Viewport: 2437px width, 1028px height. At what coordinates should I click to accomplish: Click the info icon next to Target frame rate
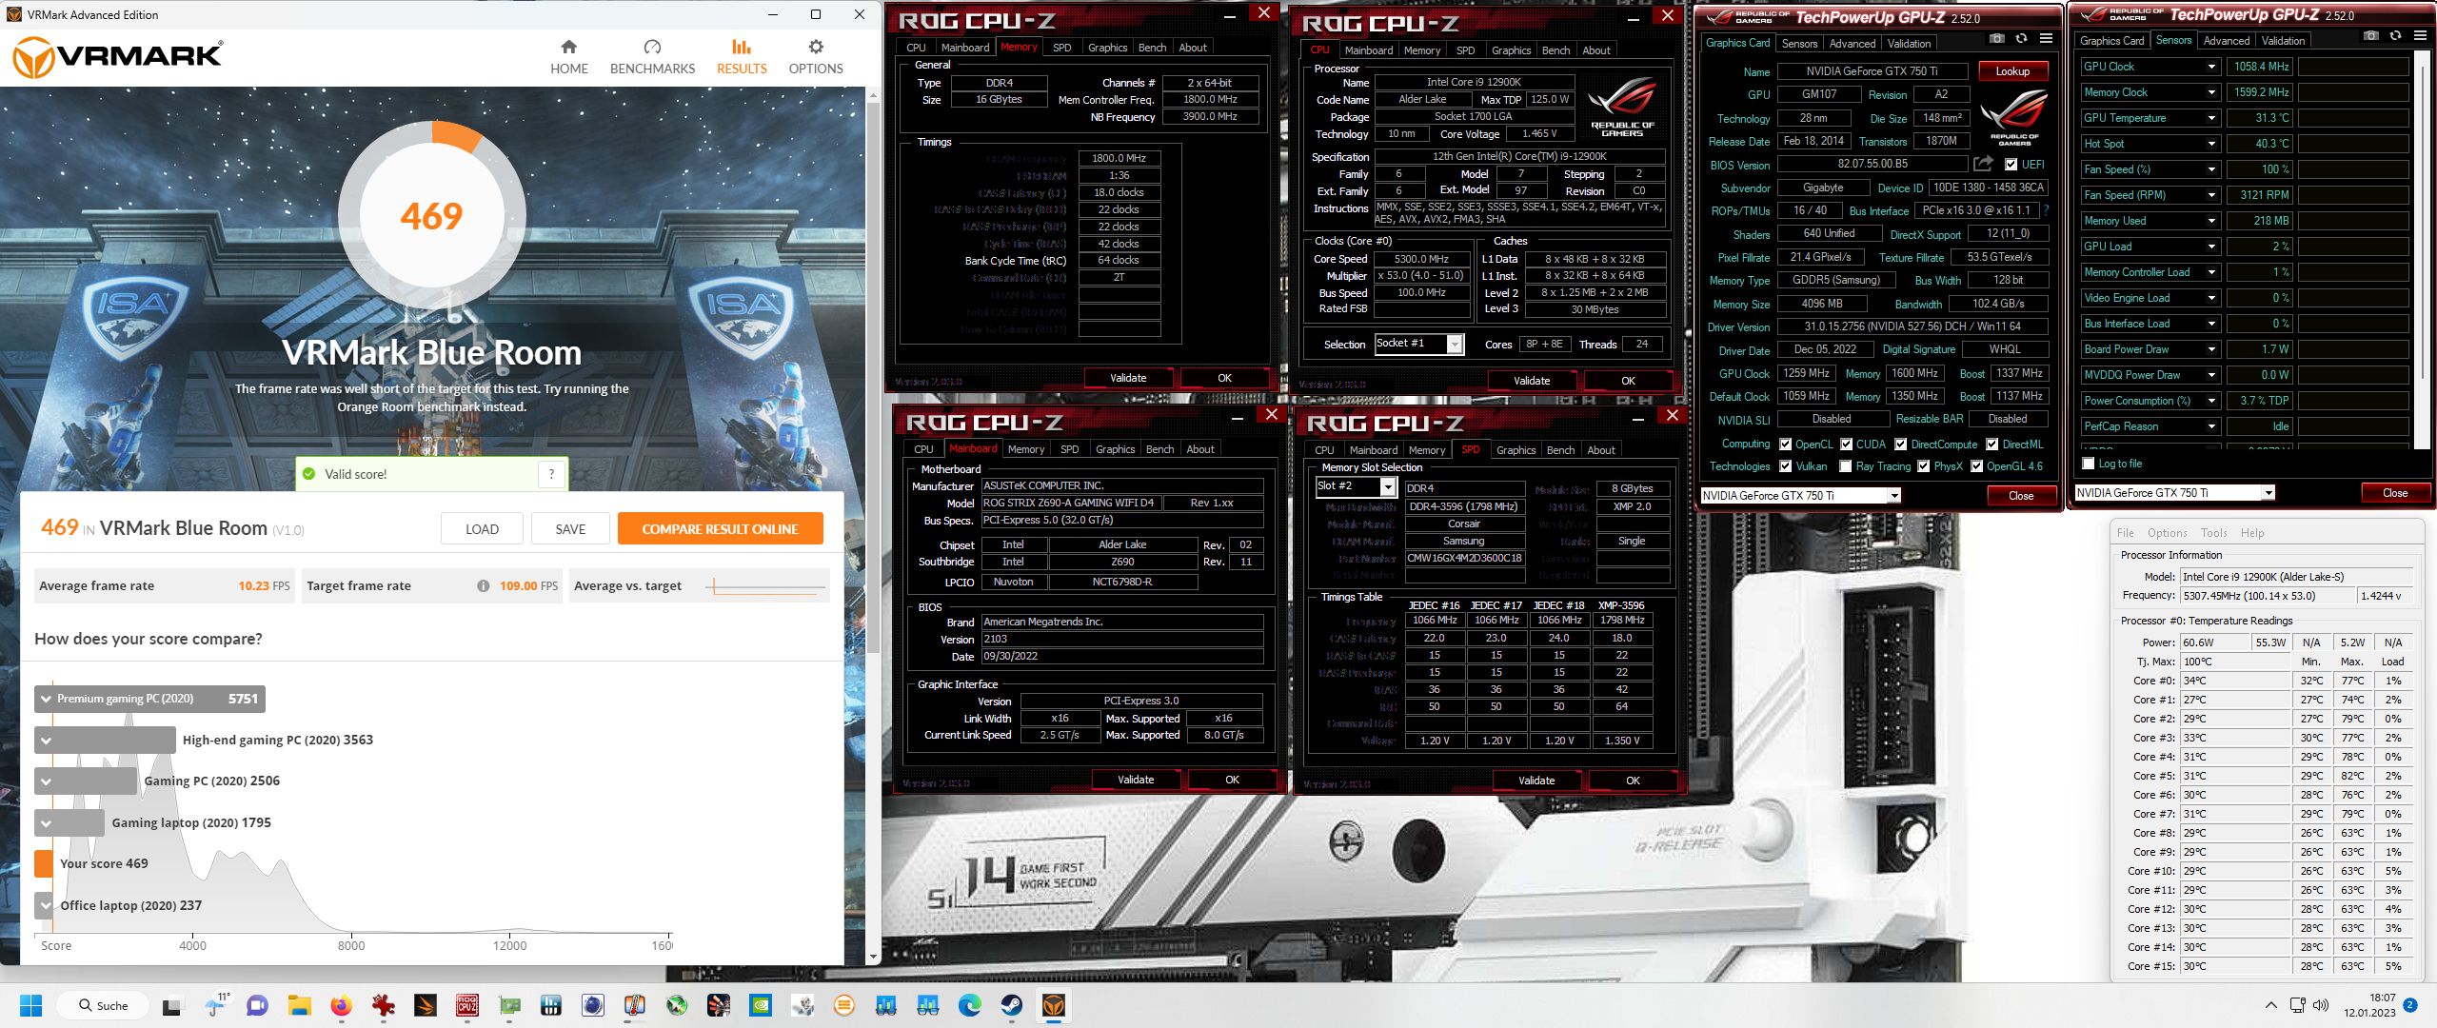coord(483,586)
